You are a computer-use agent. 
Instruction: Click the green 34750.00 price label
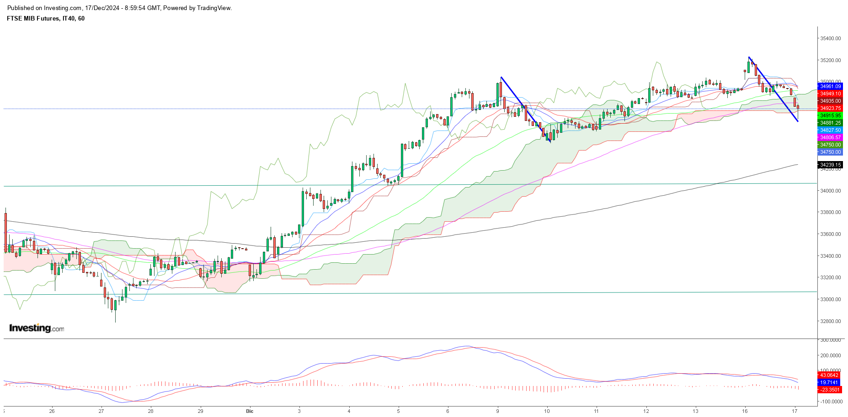click(830, 145)
